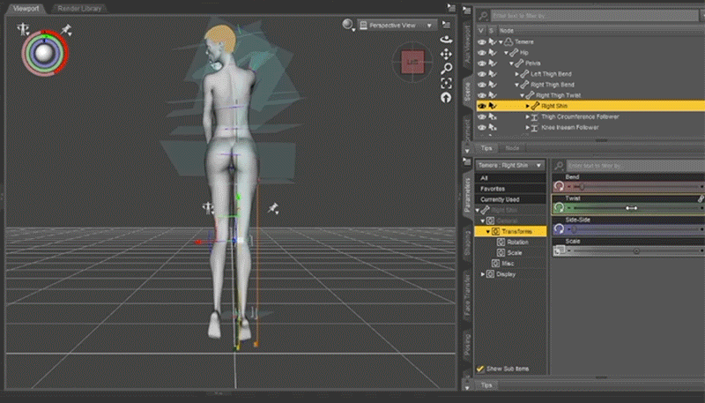Viewport: 705px width, 403px height.
Task: Expand the Right Shin scene node
Action: tap(527, 106)
